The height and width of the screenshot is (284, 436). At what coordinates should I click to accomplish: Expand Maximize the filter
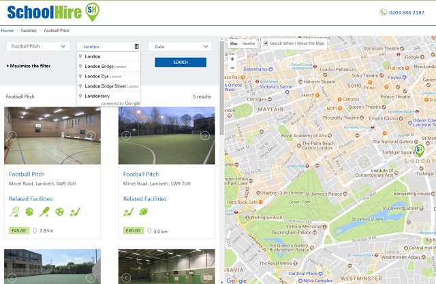[x=29, y=66]
